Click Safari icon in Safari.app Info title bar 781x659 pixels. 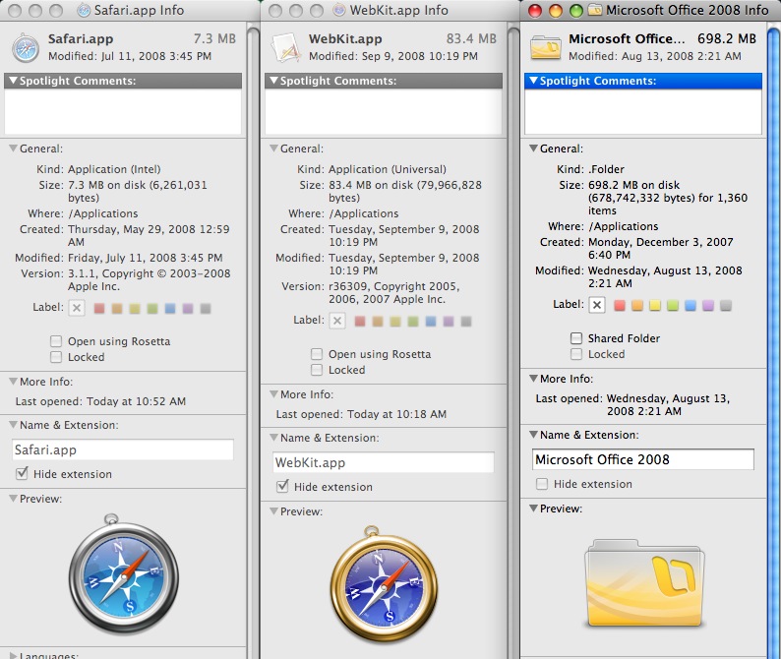tap(84, 10)
